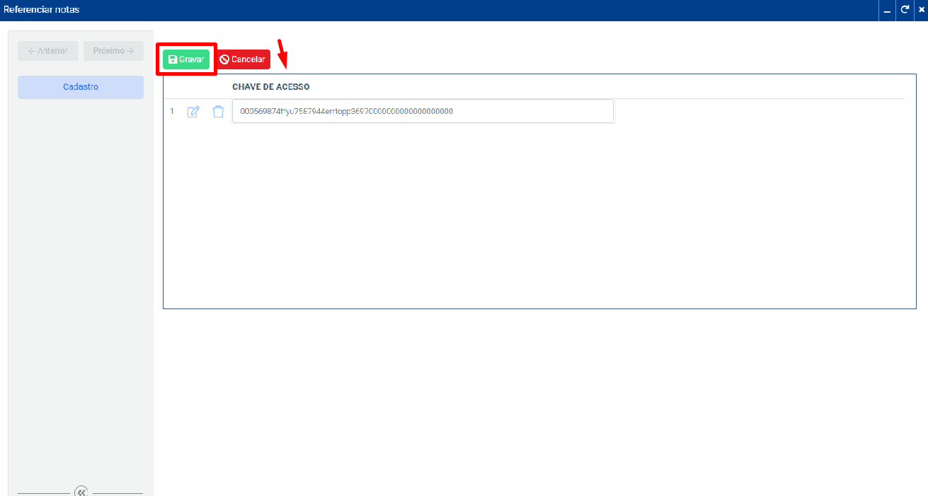Refresh the window using the reload icon
Screen dimensions: 928x496
coord(905,10)
